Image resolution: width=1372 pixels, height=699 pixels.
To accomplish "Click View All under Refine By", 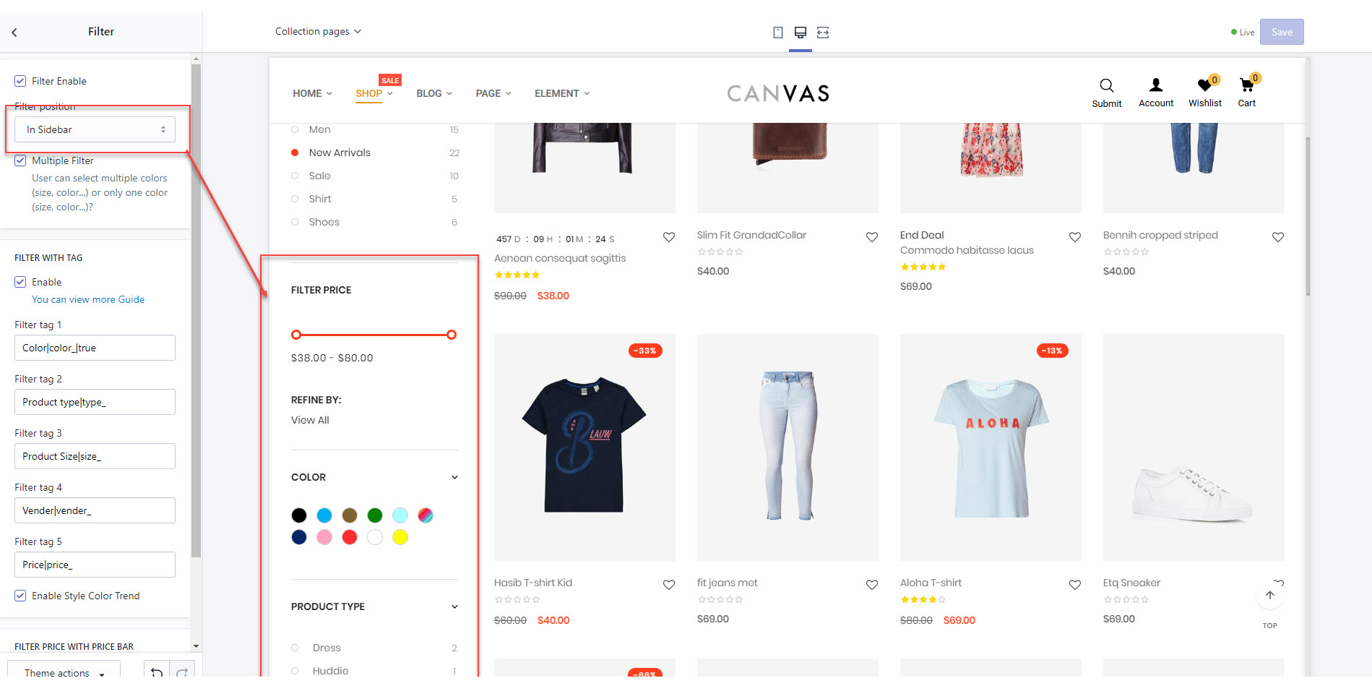I will pos(310,420).
